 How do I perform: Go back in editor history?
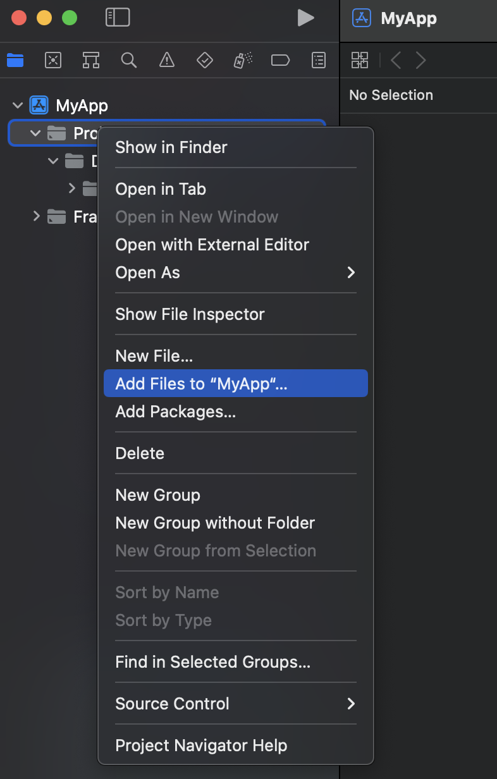pyautogui.click(x=396, y=60)
